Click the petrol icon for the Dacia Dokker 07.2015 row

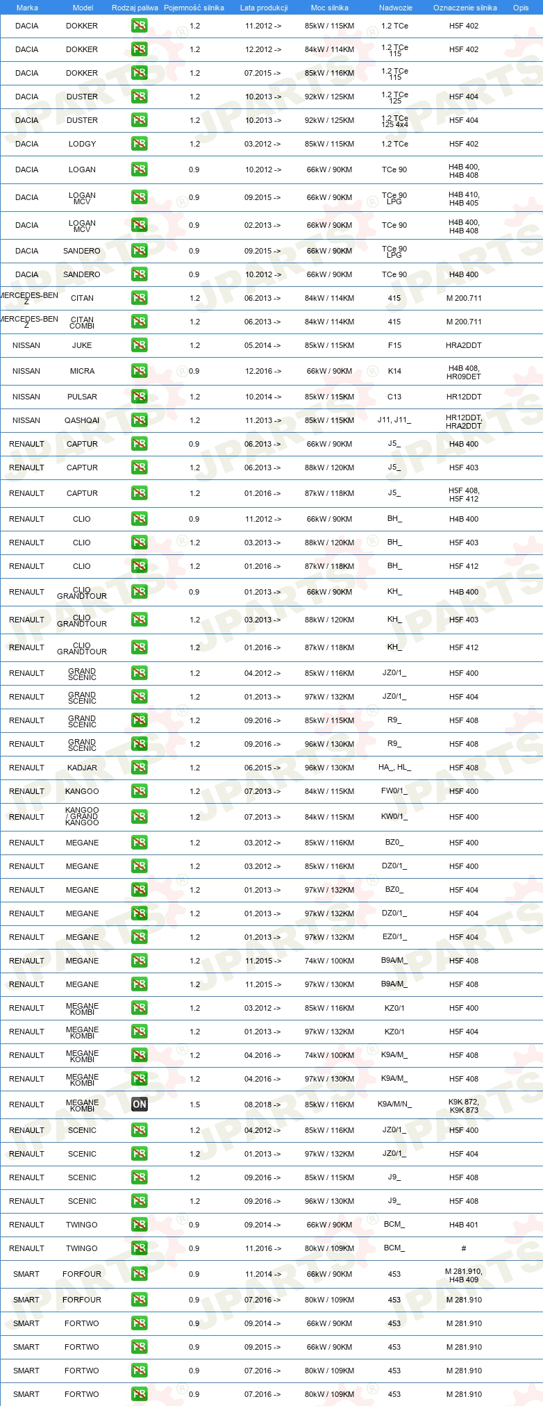(x=140, y=73)
